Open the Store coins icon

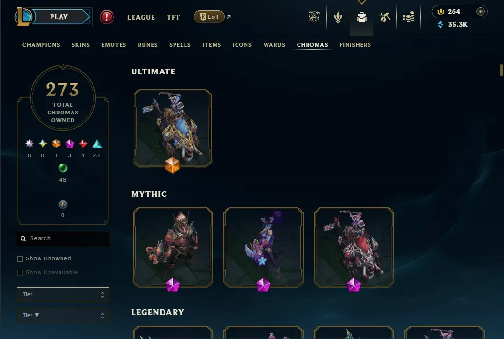pos(409,17)
